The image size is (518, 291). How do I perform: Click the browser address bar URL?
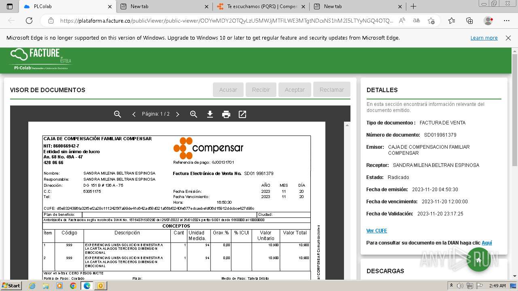(227, 21)
